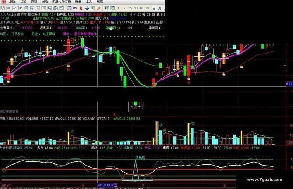Click the month 8 marker on time axis
The height and width of the screenshot is (189, 293).
tap(224, 185)
